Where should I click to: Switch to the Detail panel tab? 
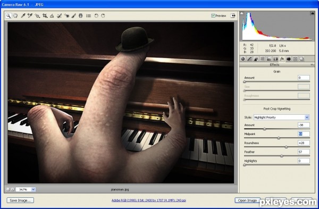[x=256, y=59]
